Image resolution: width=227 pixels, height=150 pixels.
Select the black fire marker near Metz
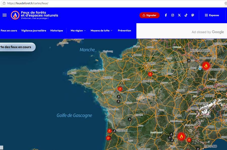(x=189, y=60)
